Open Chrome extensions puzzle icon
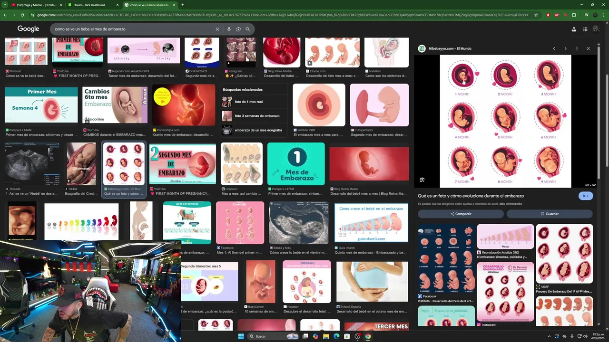 (x=574, y=15)
